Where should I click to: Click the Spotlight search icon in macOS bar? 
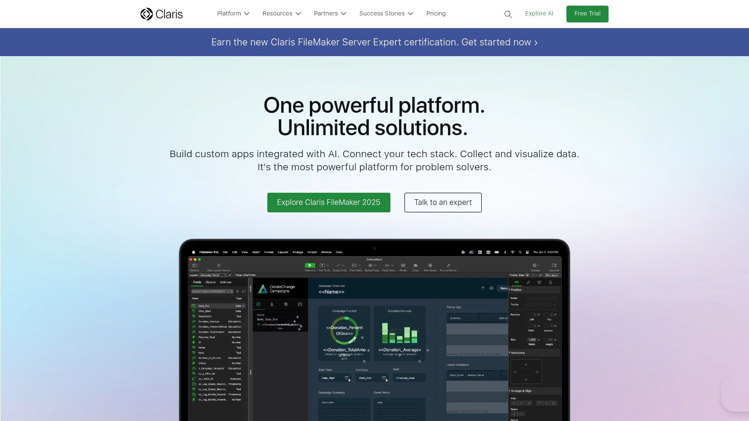(x=520, y=252)
